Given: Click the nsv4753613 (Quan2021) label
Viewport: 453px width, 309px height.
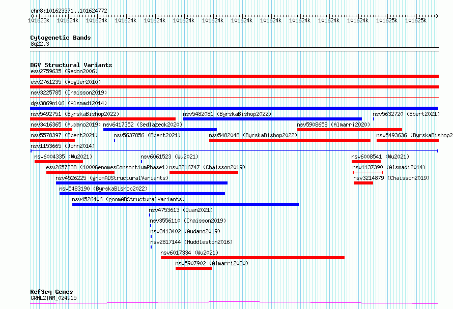Looking at the screenshot, I should click(181, 210).
